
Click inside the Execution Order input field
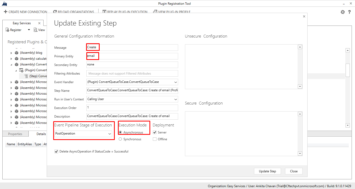click(132, 108)
